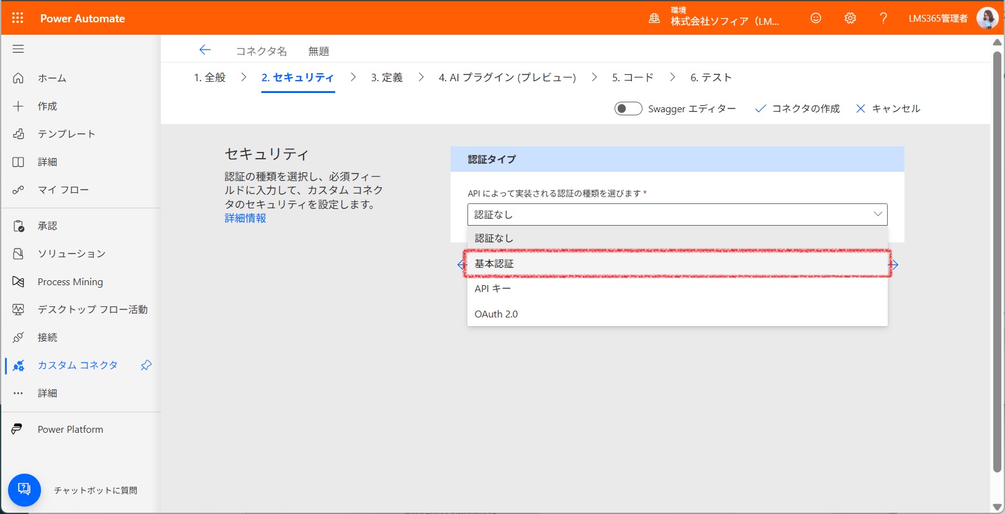Click the Power Platform icon
This screenshot has width=1005, height=514.
17,429
